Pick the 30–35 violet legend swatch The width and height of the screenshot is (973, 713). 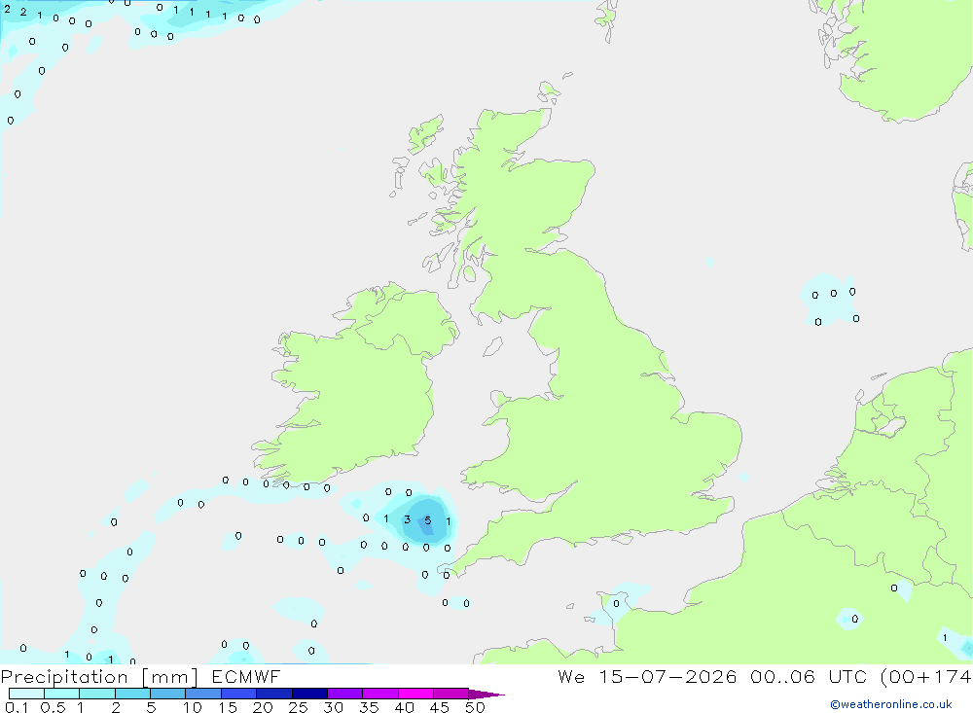[x=345, y=694]
